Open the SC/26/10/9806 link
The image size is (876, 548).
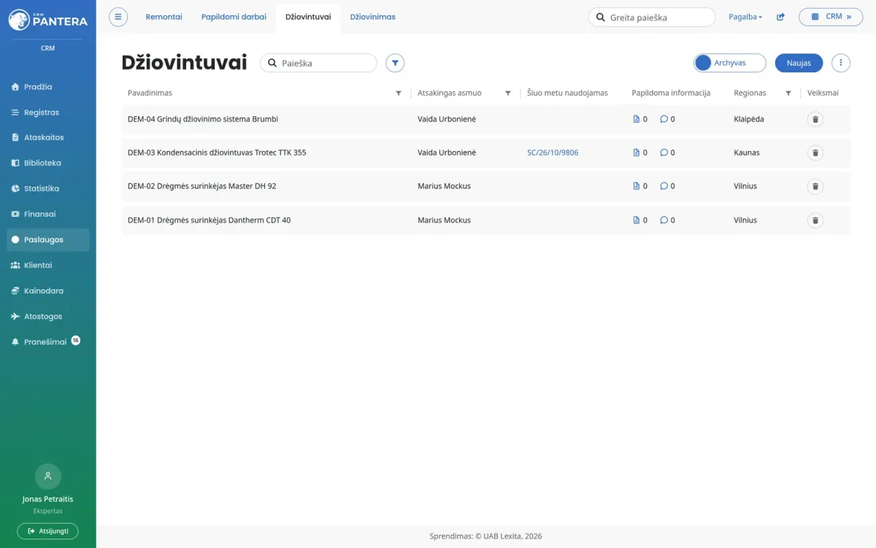pyautogui.click(x=553, y=153)
